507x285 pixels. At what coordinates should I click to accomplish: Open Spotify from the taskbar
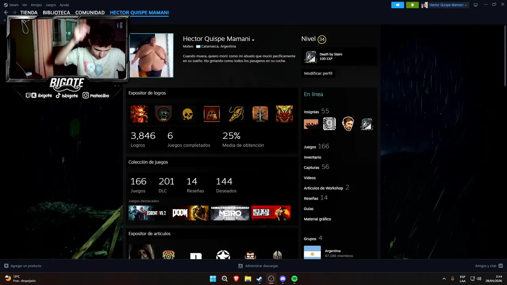[294, 279]
